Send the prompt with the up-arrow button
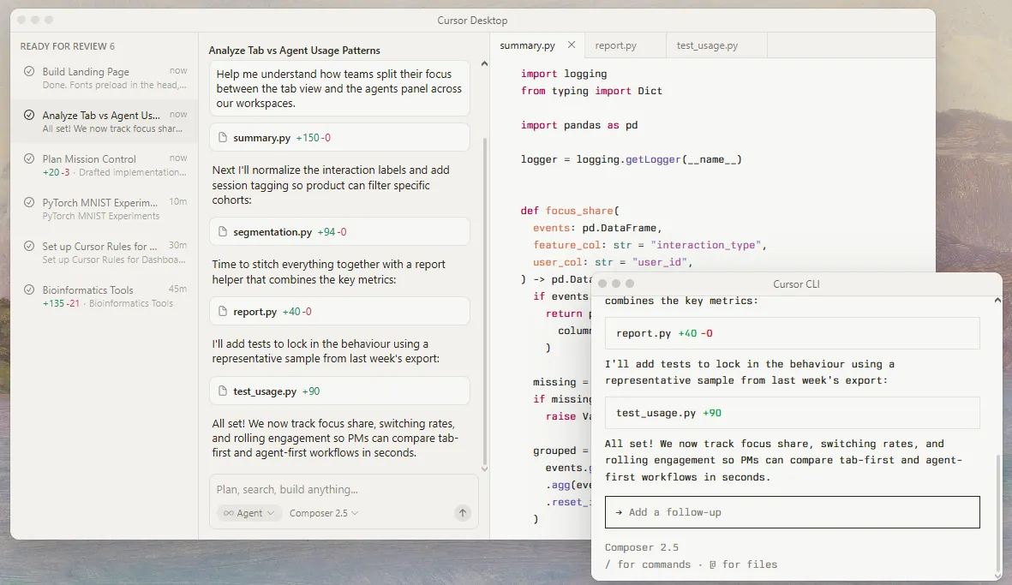 (462, 513)
